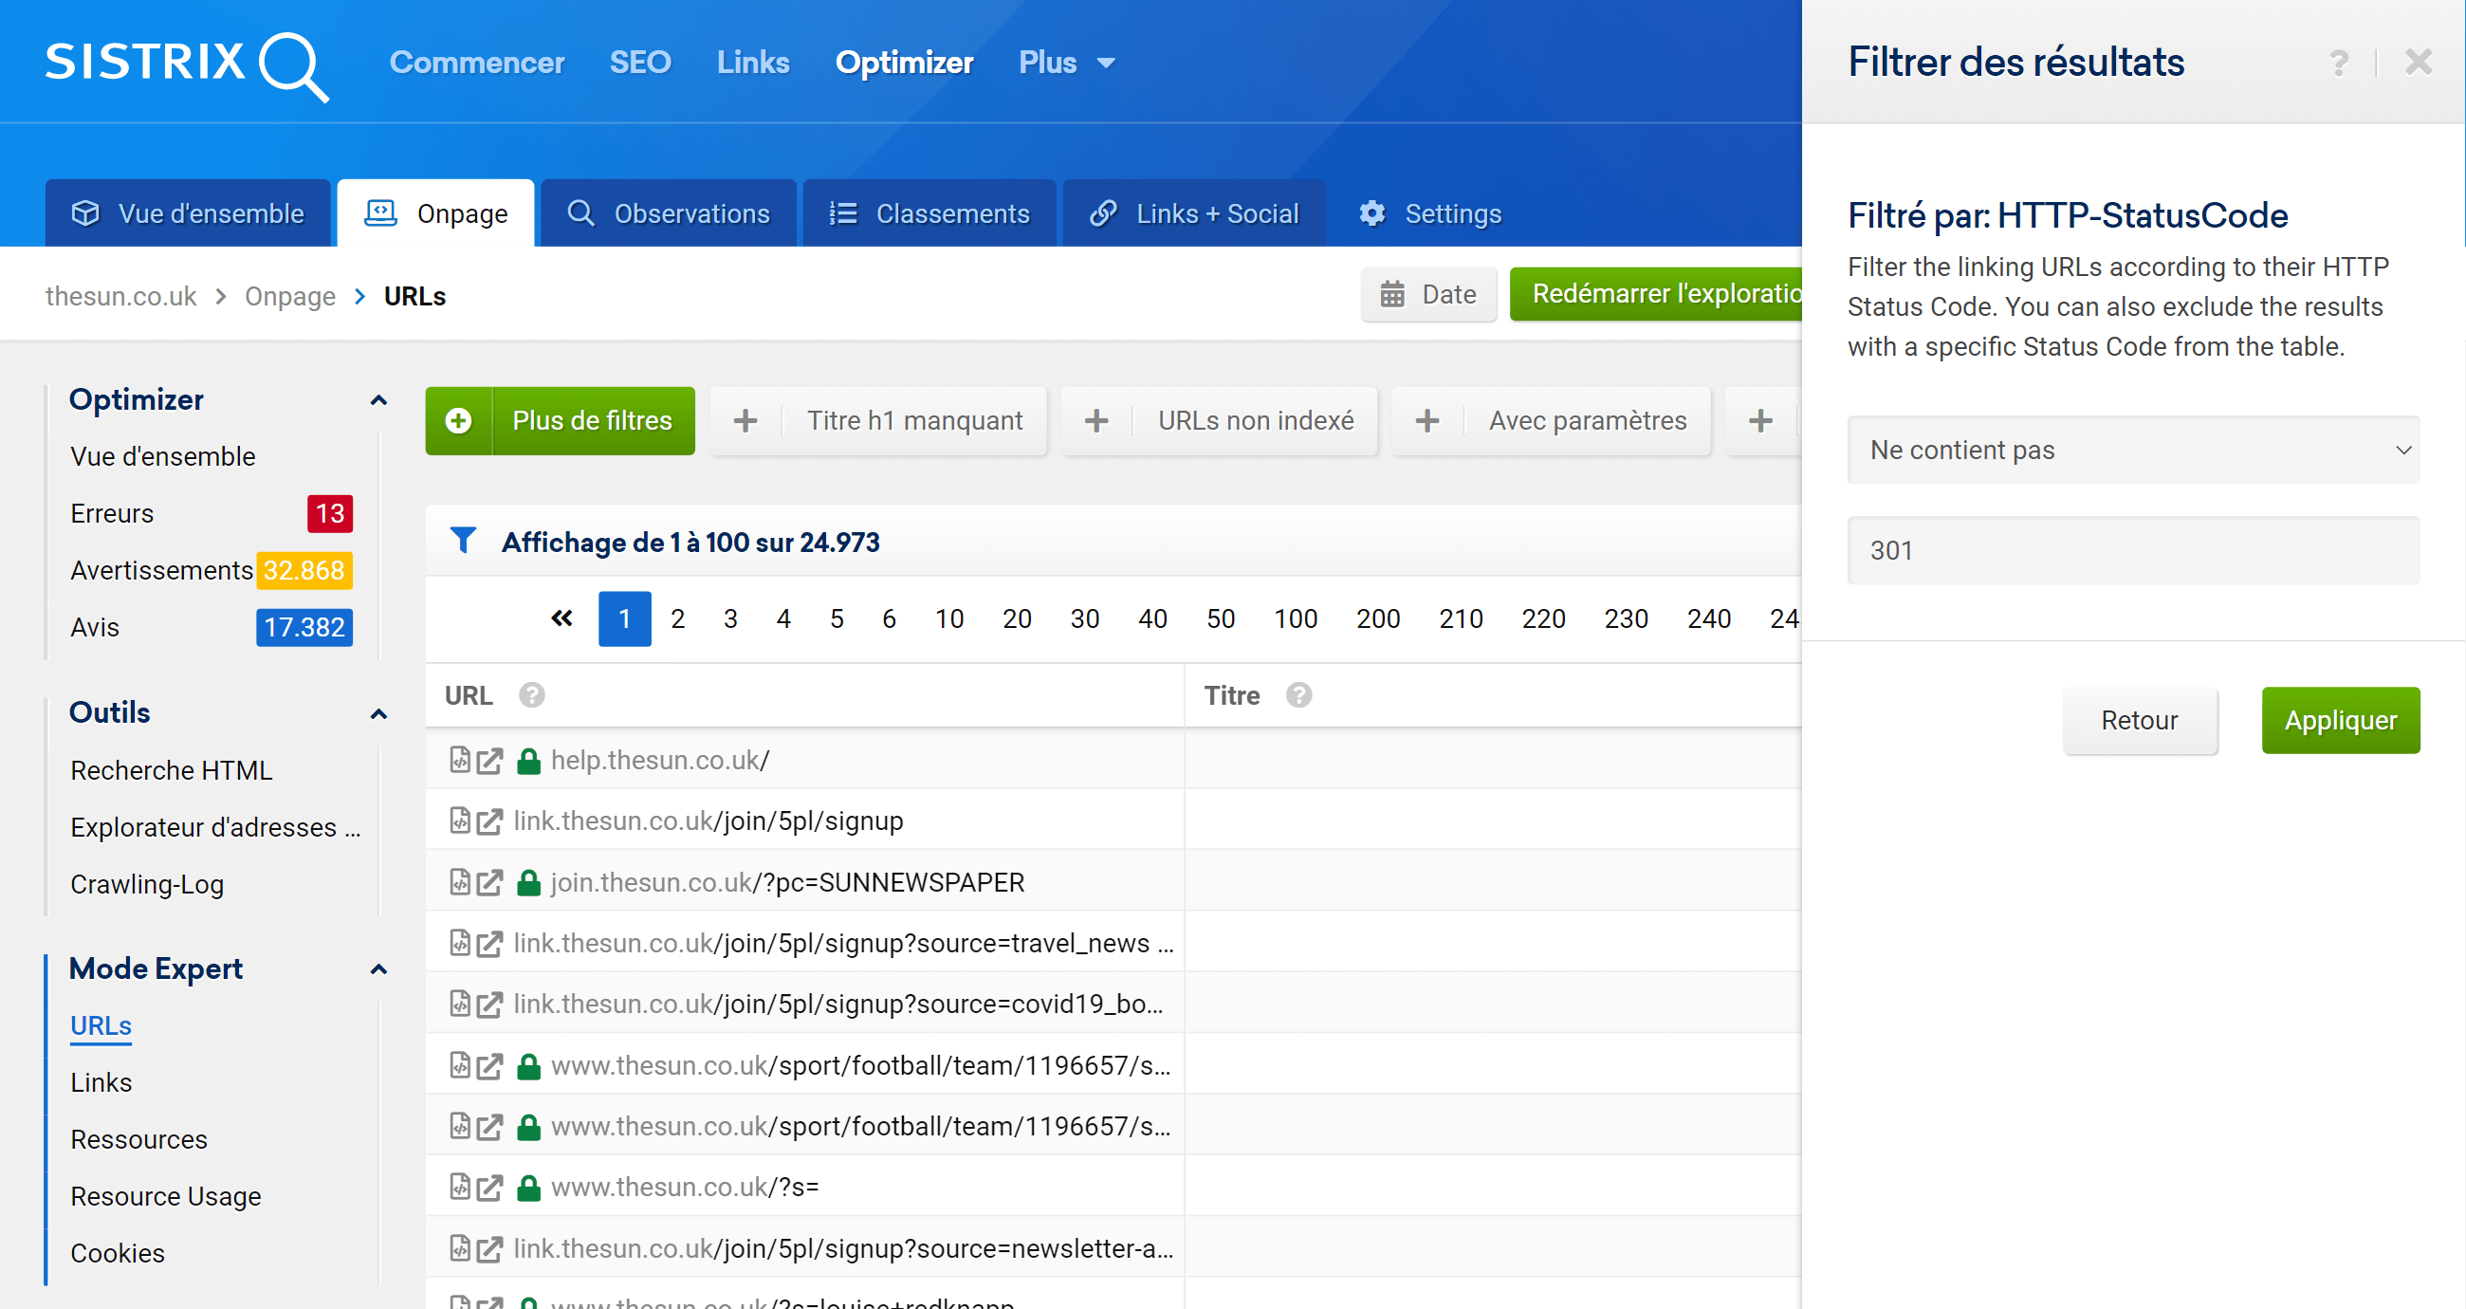Open the Optimizer top navigation item

(904, 64)
